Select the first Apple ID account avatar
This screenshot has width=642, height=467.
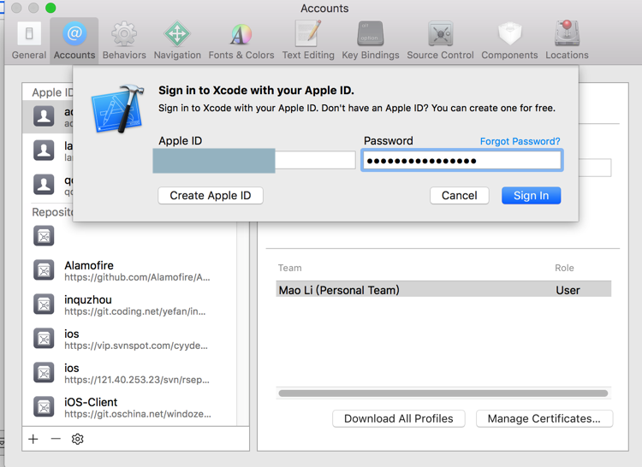click(44, 116)
